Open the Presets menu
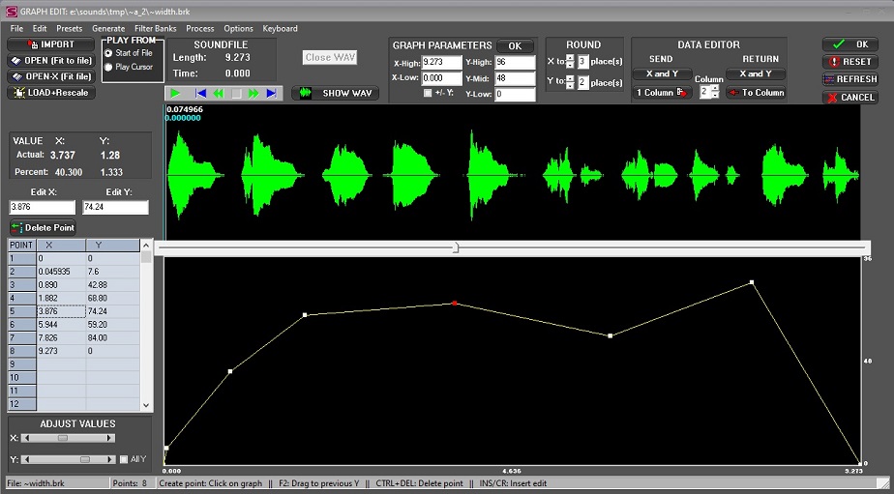This screenshot has height=494, width=894. 69,28
